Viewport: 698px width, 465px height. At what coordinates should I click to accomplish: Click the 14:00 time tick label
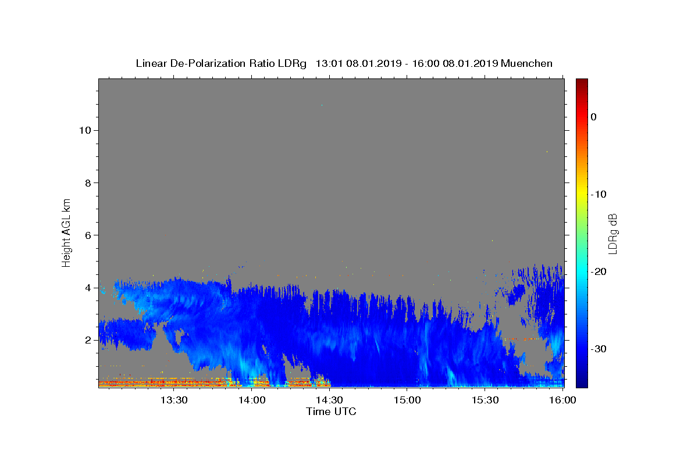tap(251, 400)
